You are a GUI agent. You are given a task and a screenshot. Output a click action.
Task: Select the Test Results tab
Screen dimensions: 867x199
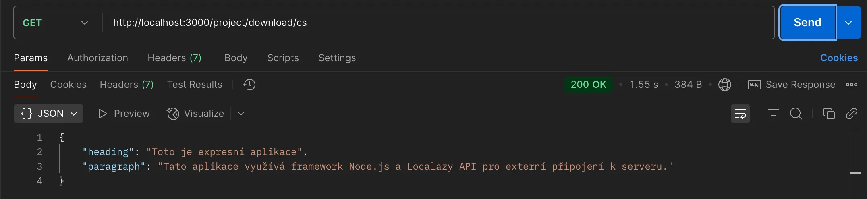coord(195,85)
